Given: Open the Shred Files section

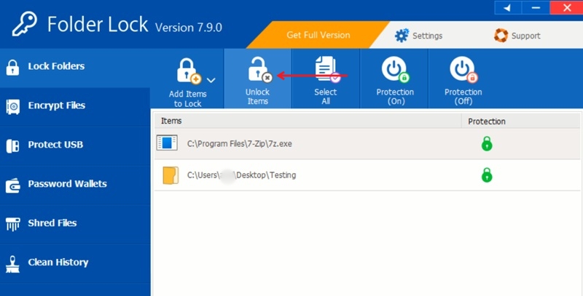Looking at the screenshot, I should pyautogui.click(x=75, y=225).
